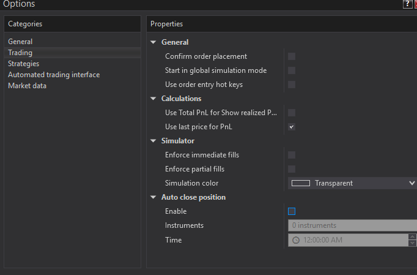Collapse the Calculations section
The height and width of the screenshot is (275, 417).
tap(153, 99)
